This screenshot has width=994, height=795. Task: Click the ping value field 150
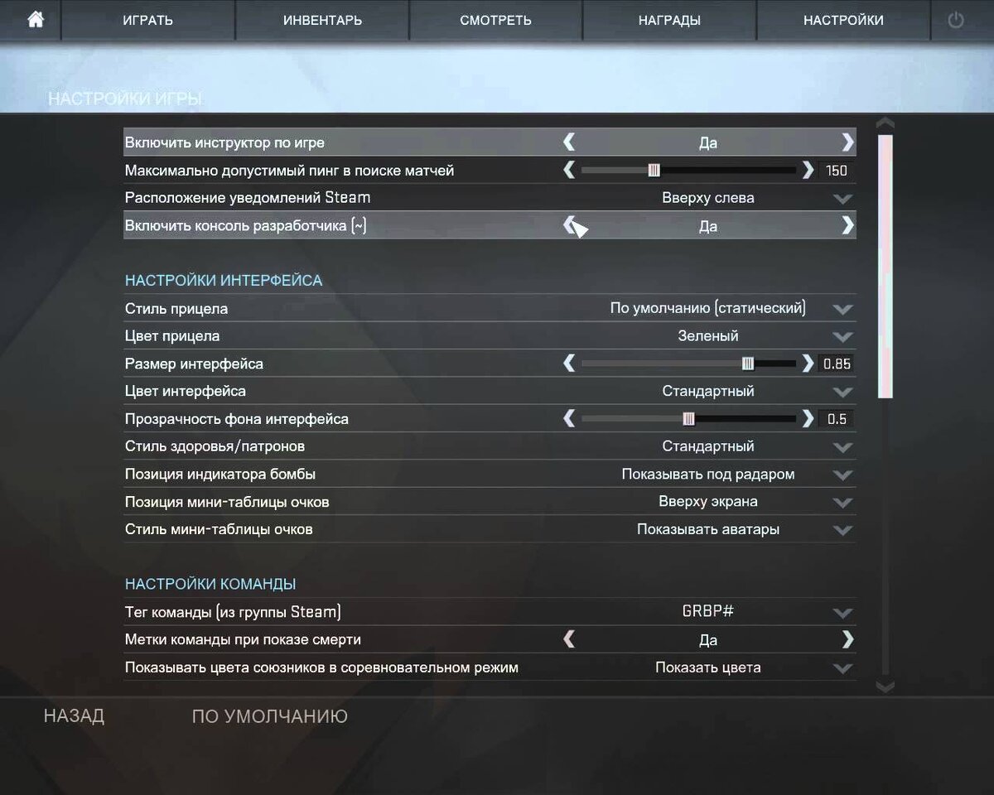(837, 171)
